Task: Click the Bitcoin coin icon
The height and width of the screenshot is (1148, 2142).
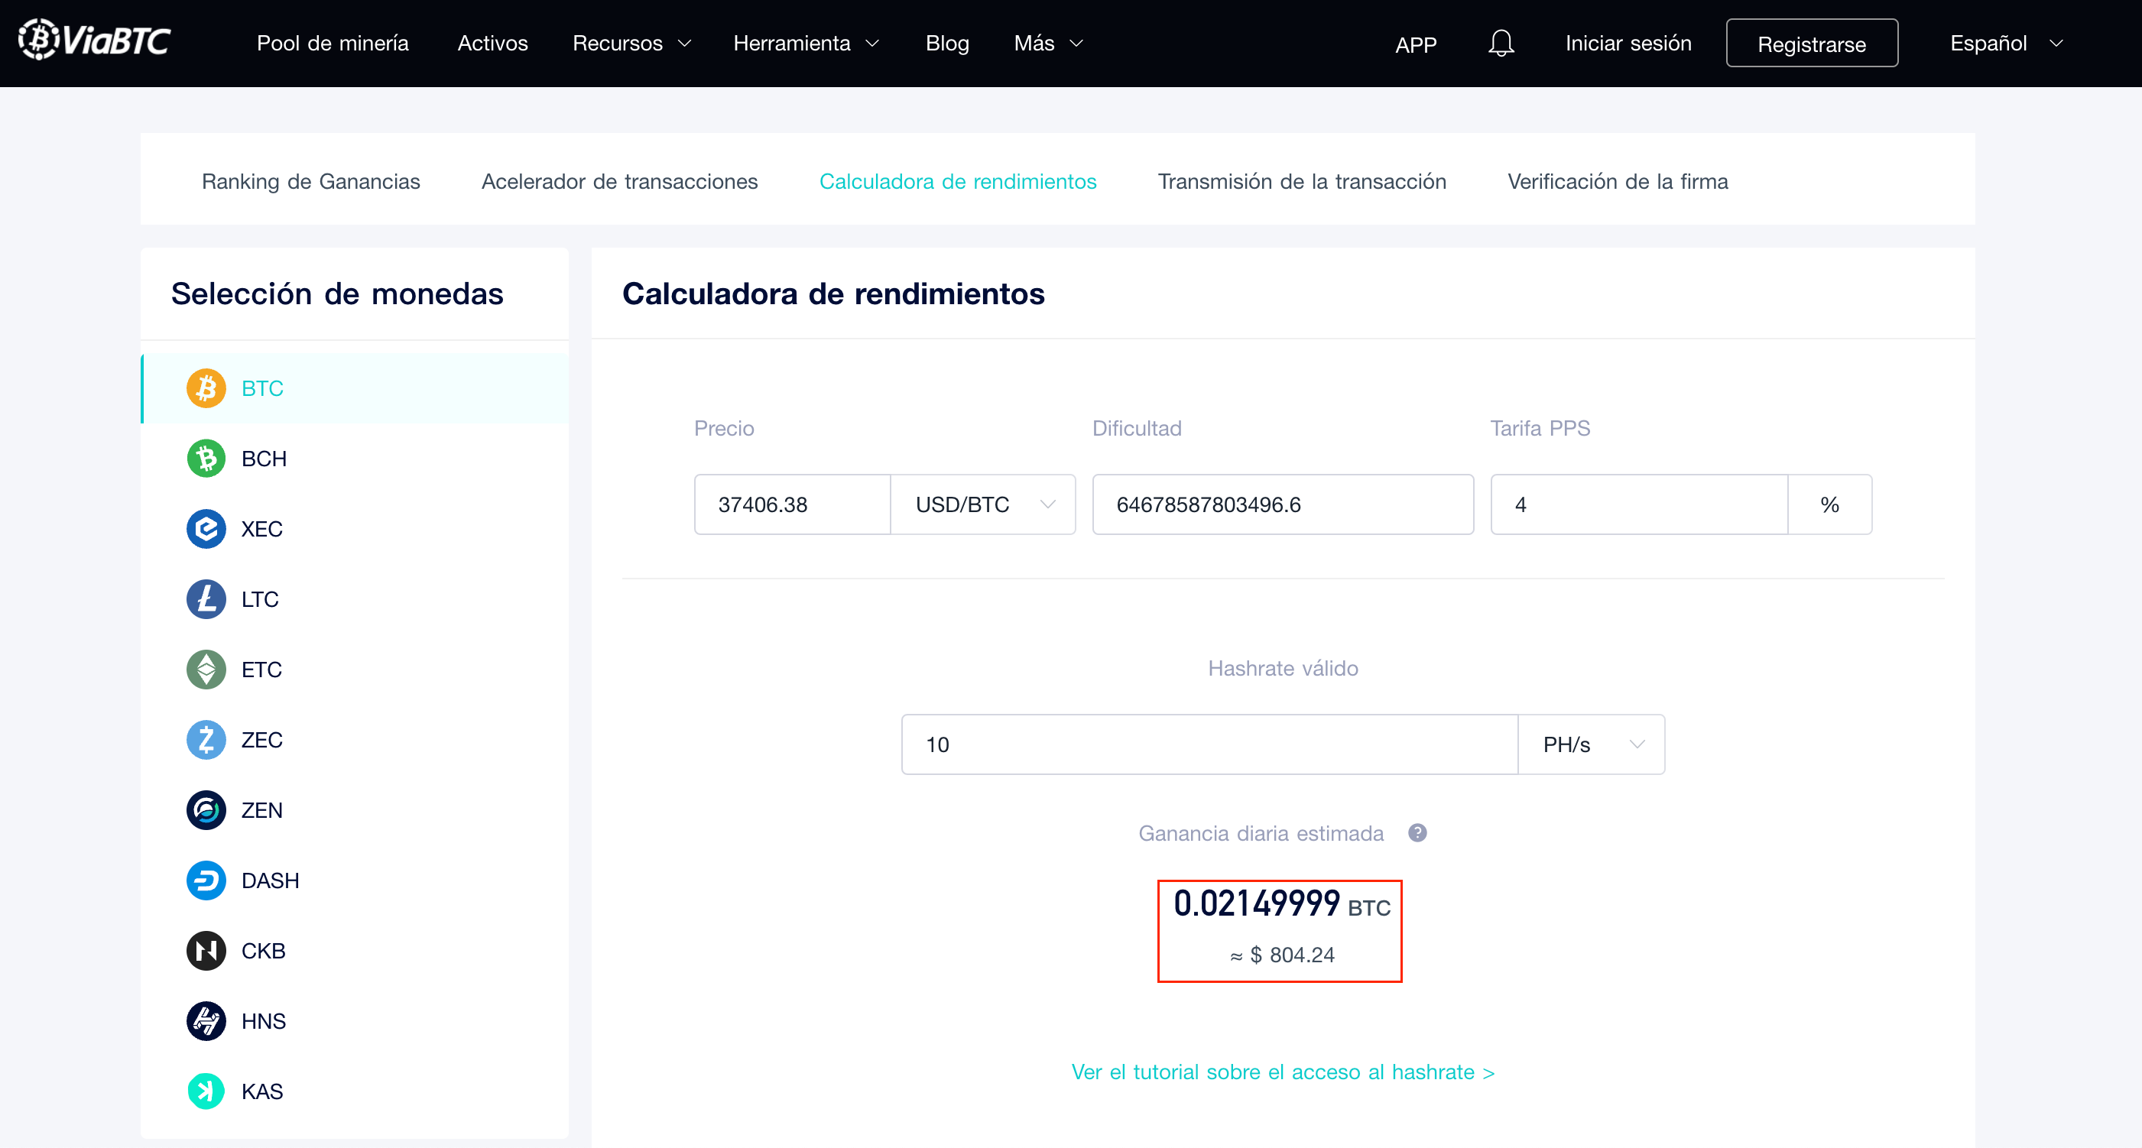Action: [206, 388]
